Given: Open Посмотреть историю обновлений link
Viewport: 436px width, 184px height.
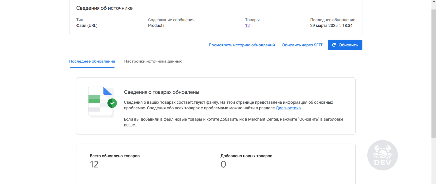Looking at the screenshot, I should click(242, 45).
